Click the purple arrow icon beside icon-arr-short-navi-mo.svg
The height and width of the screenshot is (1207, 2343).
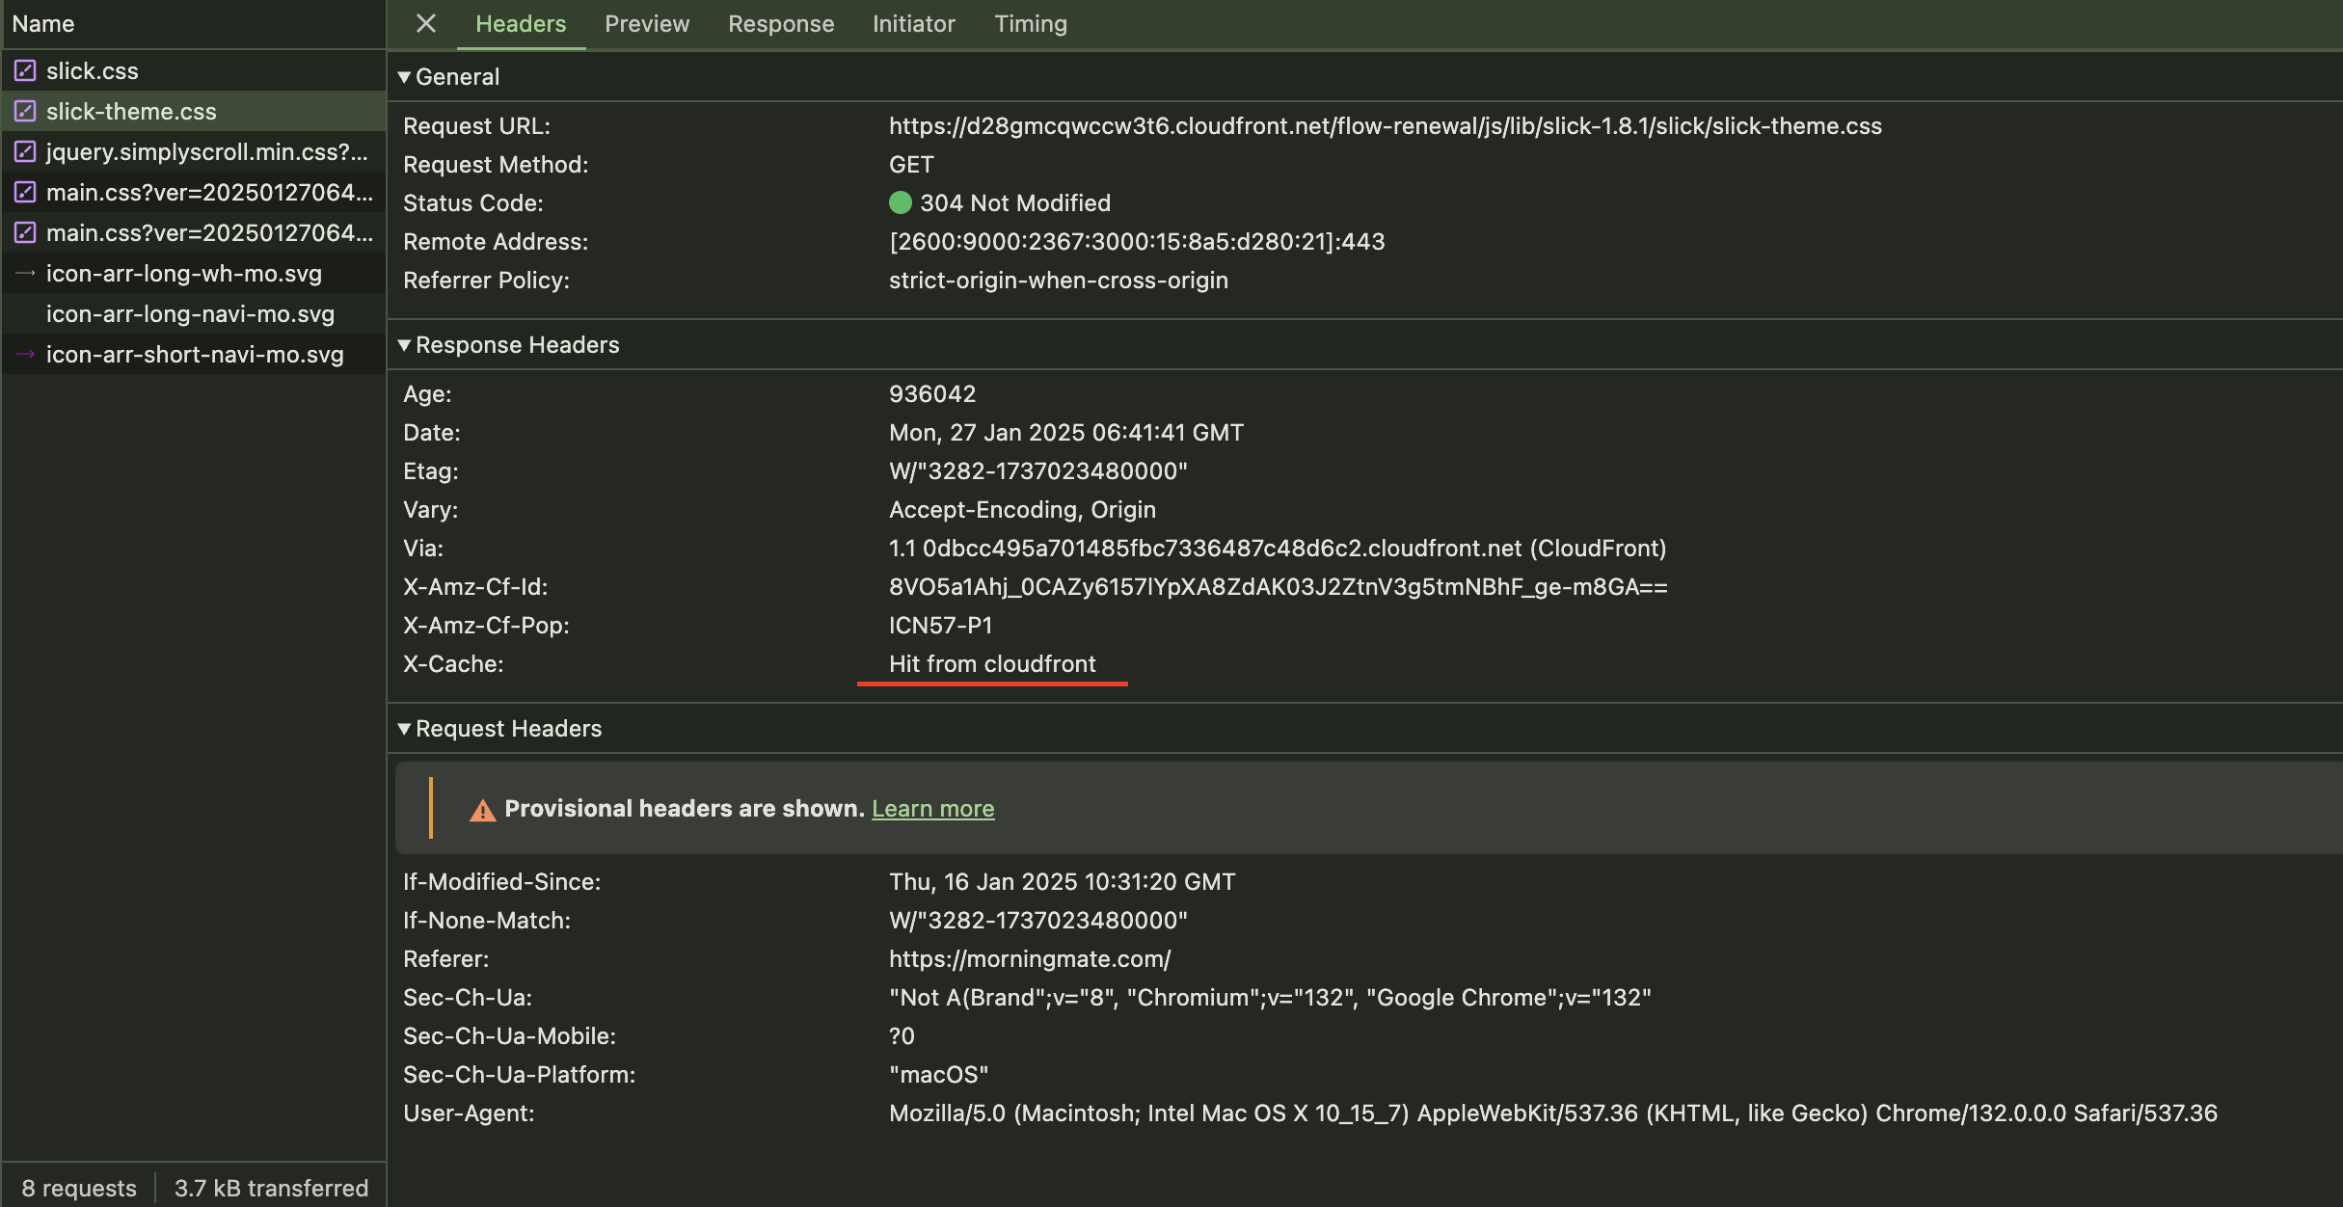(25, 354)
